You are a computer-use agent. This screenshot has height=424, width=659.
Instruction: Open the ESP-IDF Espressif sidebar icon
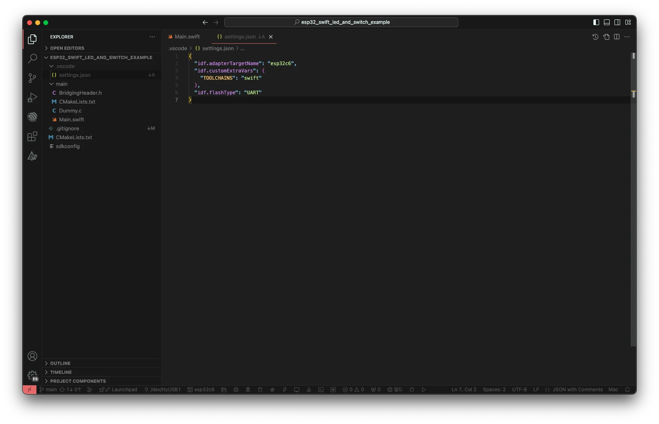coord(32,117)
